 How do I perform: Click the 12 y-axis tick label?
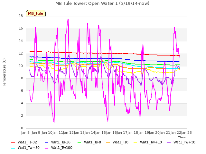pyautogui.click(x=21, y=54)
